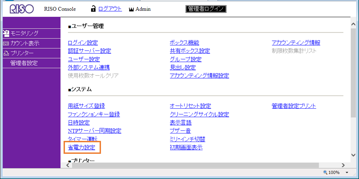
Task: Open プリンター in the sidebar
Action: pyautogui.click(x=22, y=53)
